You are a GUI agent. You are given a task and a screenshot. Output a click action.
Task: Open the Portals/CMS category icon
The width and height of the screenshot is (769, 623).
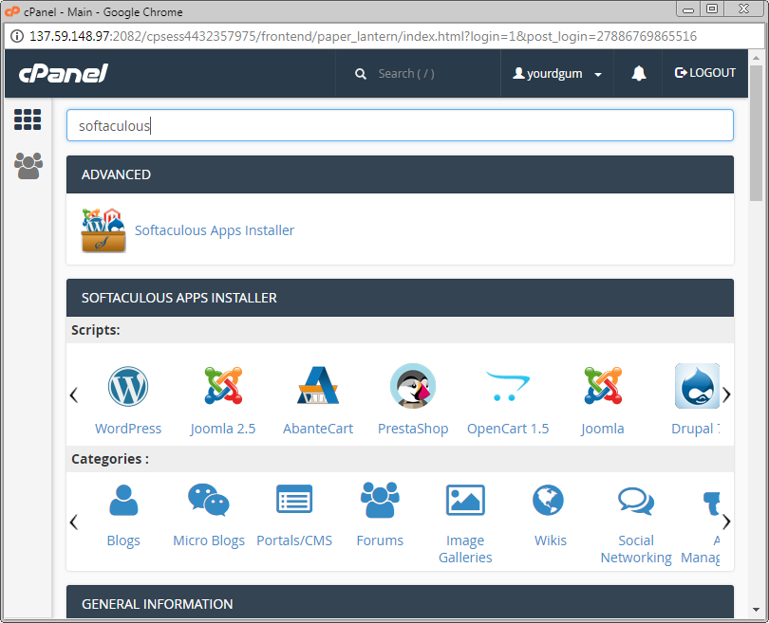(294, 499)
